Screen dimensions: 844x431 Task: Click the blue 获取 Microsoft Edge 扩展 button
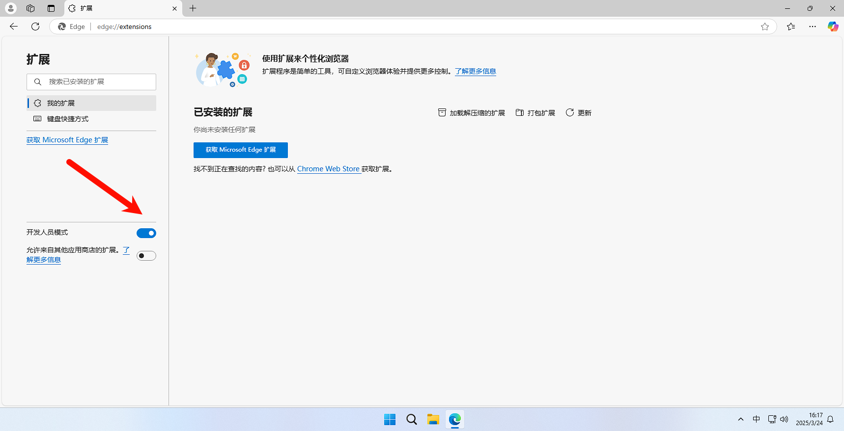pos(241,150)
